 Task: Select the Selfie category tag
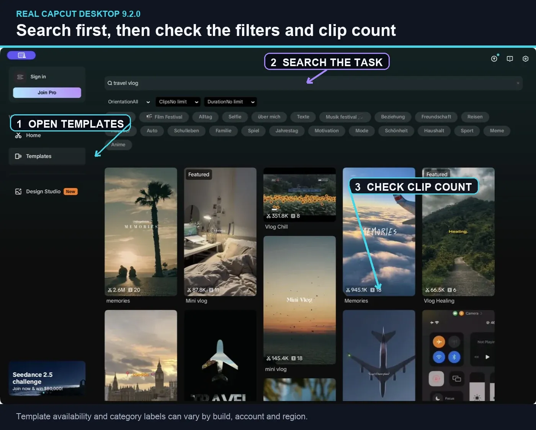click(235, 117)
